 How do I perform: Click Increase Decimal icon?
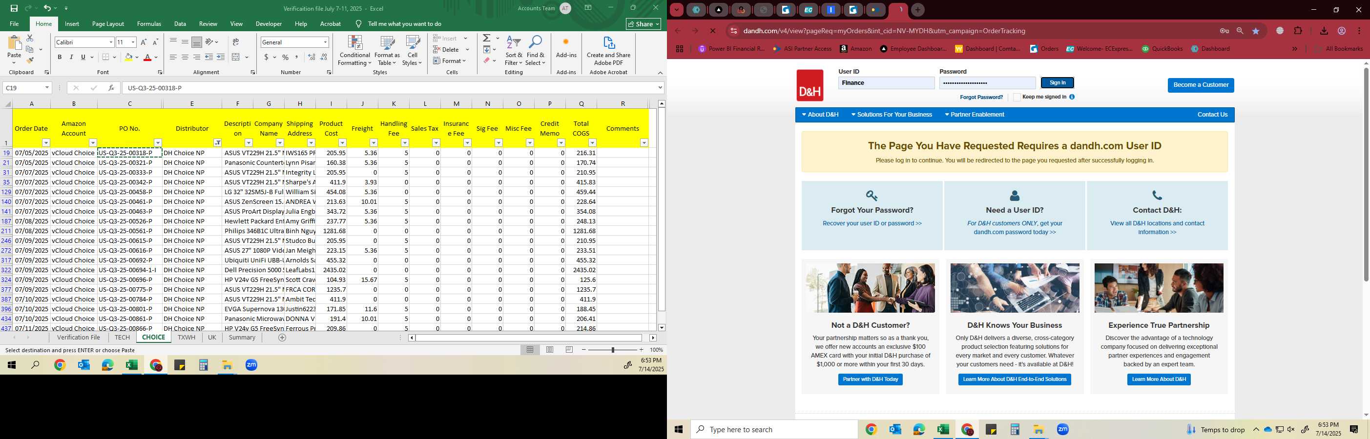[x=311, y=57]
